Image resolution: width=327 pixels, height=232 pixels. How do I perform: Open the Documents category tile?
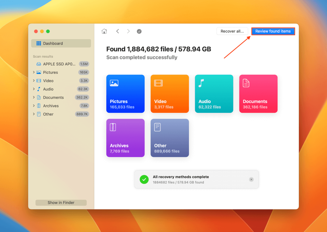[258, 94]
